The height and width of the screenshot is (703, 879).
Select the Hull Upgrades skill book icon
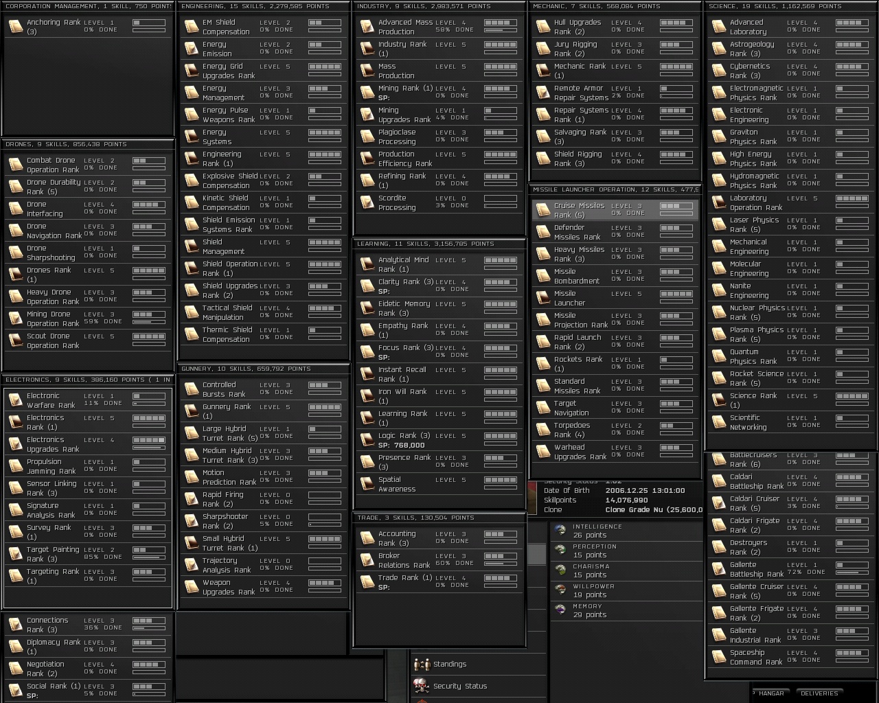[543, 27]
